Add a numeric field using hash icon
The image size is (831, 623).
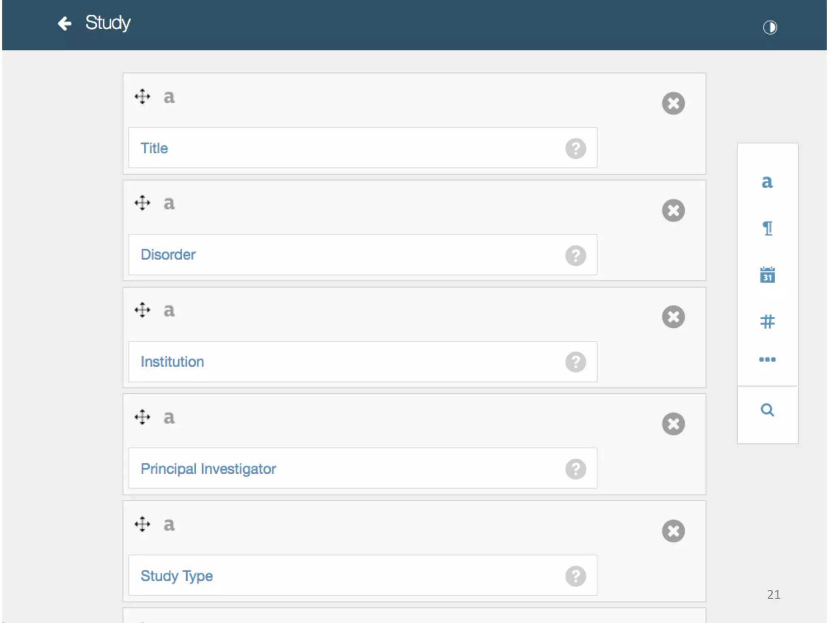click(767, 322)
